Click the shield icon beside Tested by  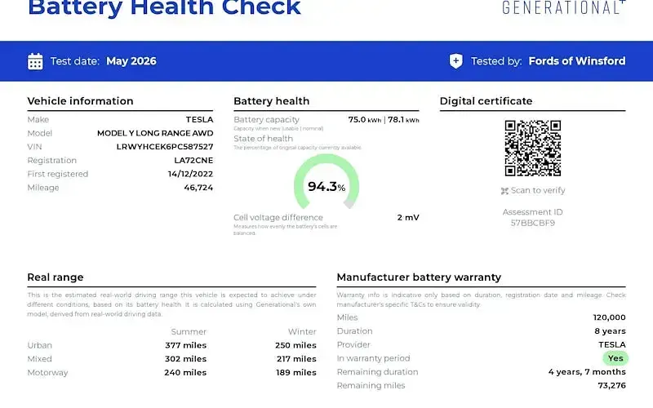[456, 61]
